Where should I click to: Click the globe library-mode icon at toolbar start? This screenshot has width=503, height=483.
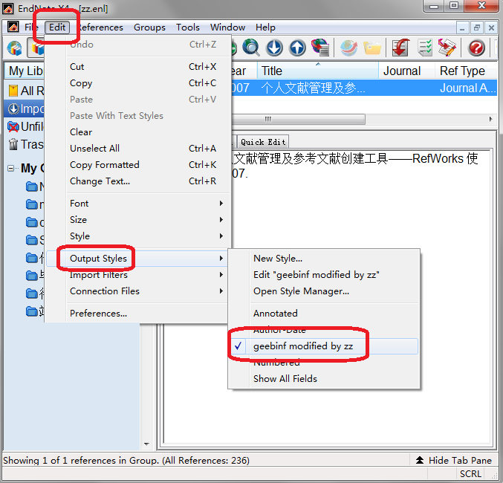pos(15,48)
